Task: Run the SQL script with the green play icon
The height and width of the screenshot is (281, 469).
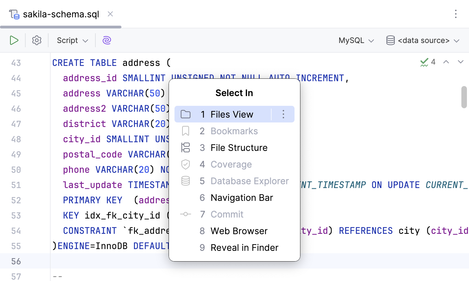Action: pyautogui.click(x=14, y=40)
